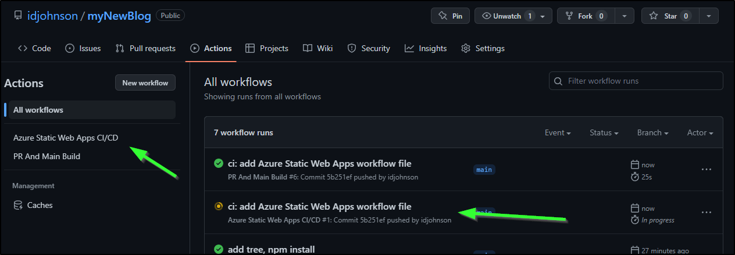Click the calendar icon on the in-progress run
The height and width of the screenshot is (255, 735).
click(x=635, y=208)
